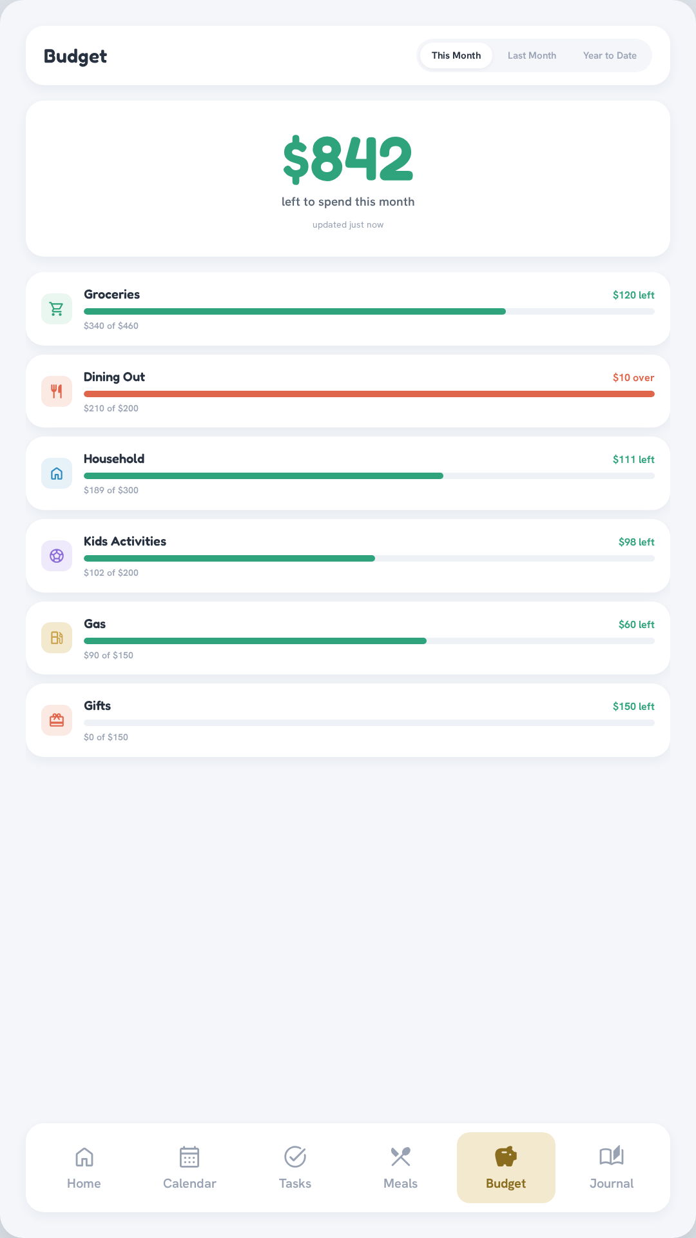This screenshot has height=1238, width=696.
Task: Click the Gifts box icon
Action: [57, 720]
